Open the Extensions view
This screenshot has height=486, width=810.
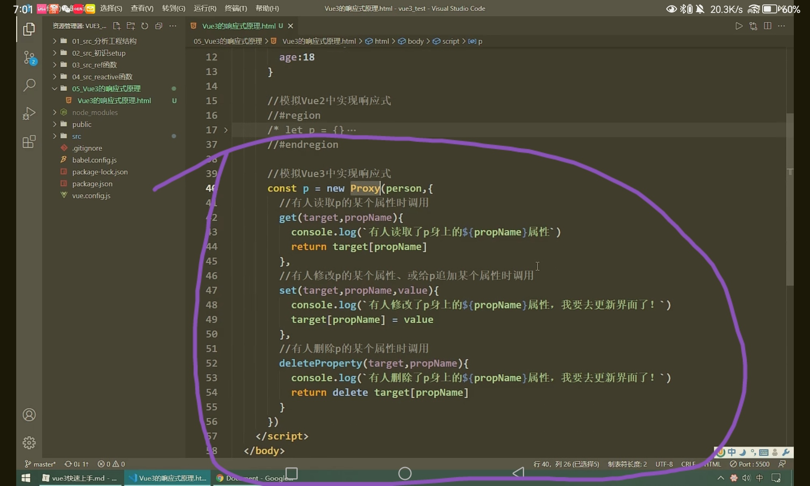29,142
